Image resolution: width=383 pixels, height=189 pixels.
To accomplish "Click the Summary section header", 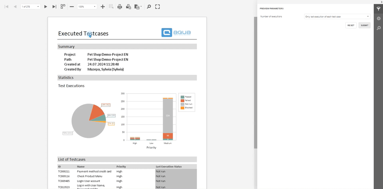I will (127, 47).
